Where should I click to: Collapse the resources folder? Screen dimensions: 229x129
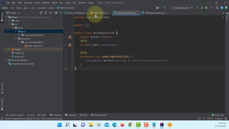16,38
